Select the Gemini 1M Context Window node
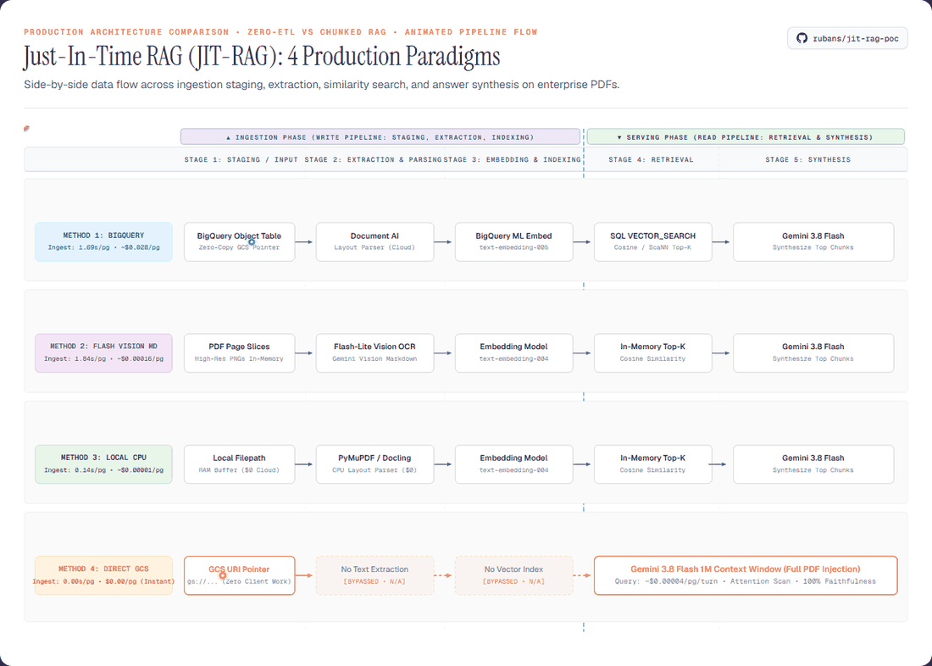Screen dimensions: 932x666 tap(746, 575)
